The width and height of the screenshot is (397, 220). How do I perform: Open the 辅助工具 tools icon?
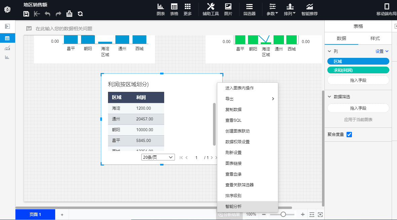click(211, 9)
